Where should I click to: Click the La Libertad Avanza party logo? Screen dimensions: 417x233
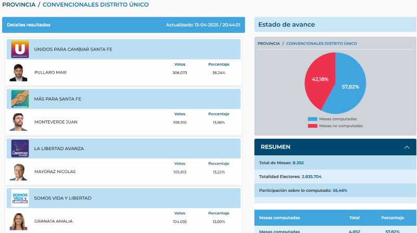coord(20,148)
